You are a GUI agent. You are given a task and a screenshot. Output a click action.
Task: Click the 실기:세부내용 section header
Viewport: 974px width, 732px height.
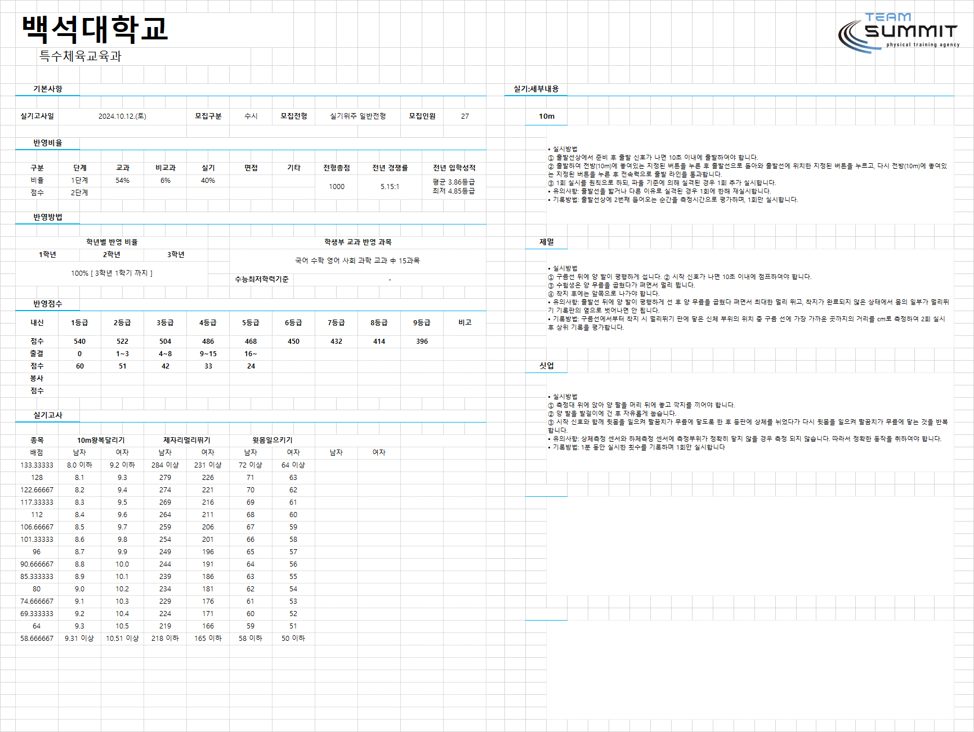(536, 89)
